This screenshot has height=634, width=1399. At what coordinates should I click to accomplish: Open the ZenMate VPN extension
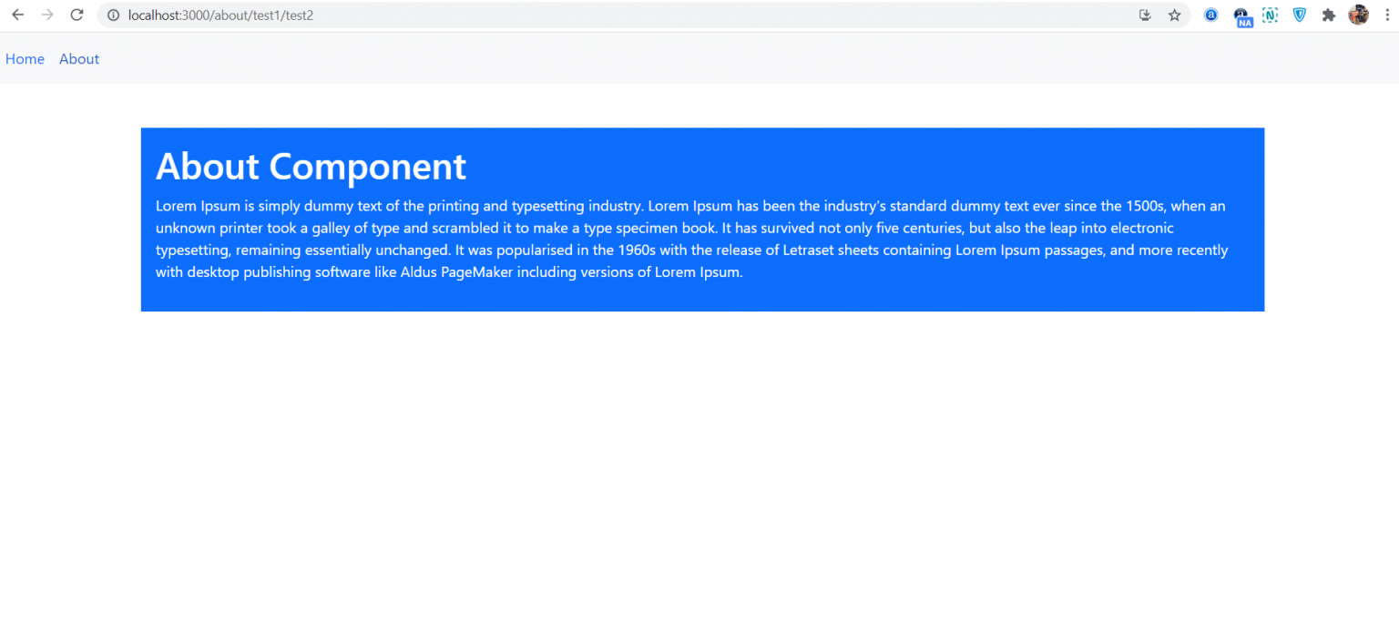click(x=1299, y=15)
